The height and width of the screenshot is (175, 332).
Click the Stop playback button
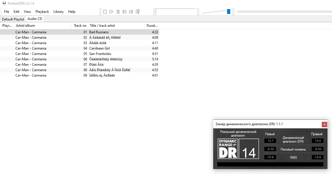click(105, 12)
